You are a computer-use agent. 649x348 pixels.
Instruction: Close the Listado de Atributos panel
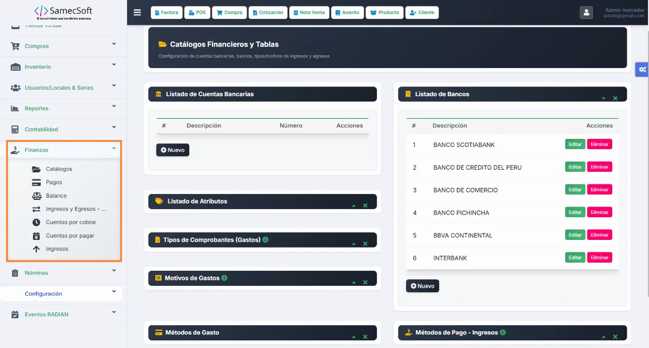coord(365,205)
